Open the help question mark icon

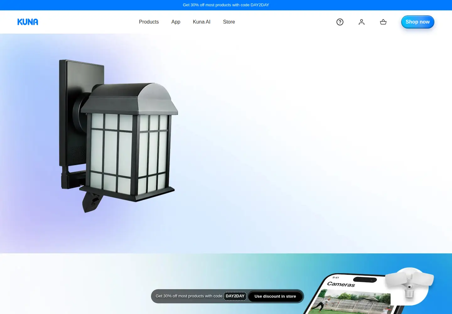(340, 22)
